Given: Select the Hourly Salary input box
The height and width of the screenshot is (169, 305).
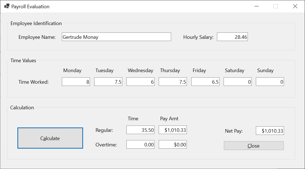Looking at the screenshot, I should 232,37.
